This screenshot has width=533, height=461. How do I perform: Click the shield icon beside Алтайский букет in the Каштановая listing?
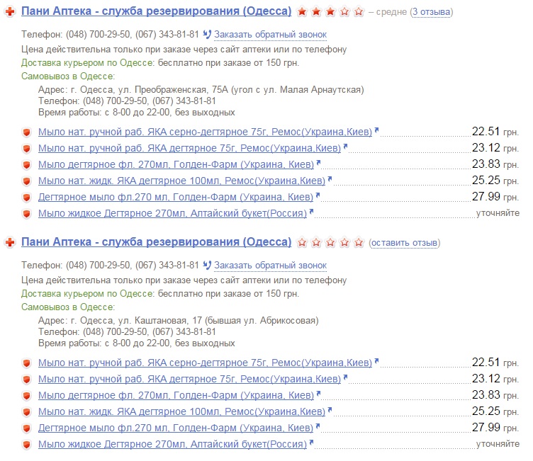(27, 444)
